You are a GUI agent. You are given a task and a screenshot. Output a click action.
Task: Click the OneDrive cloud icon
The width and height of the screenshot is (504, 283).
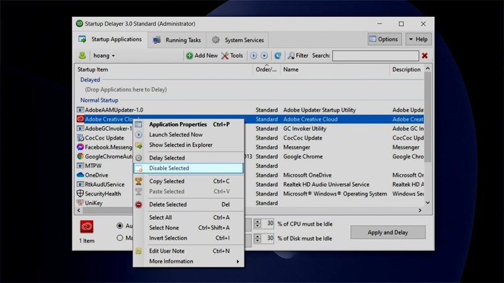coord(80,175)
